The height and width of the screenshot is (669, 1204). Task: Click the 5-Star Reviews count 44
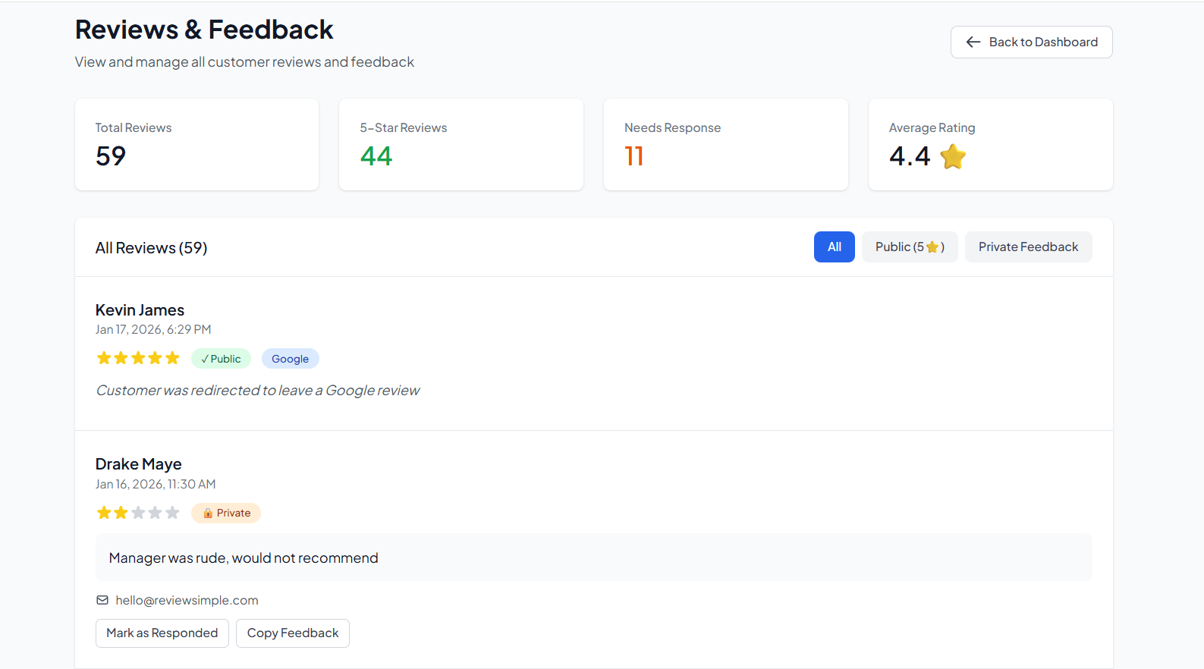[376, 156]
